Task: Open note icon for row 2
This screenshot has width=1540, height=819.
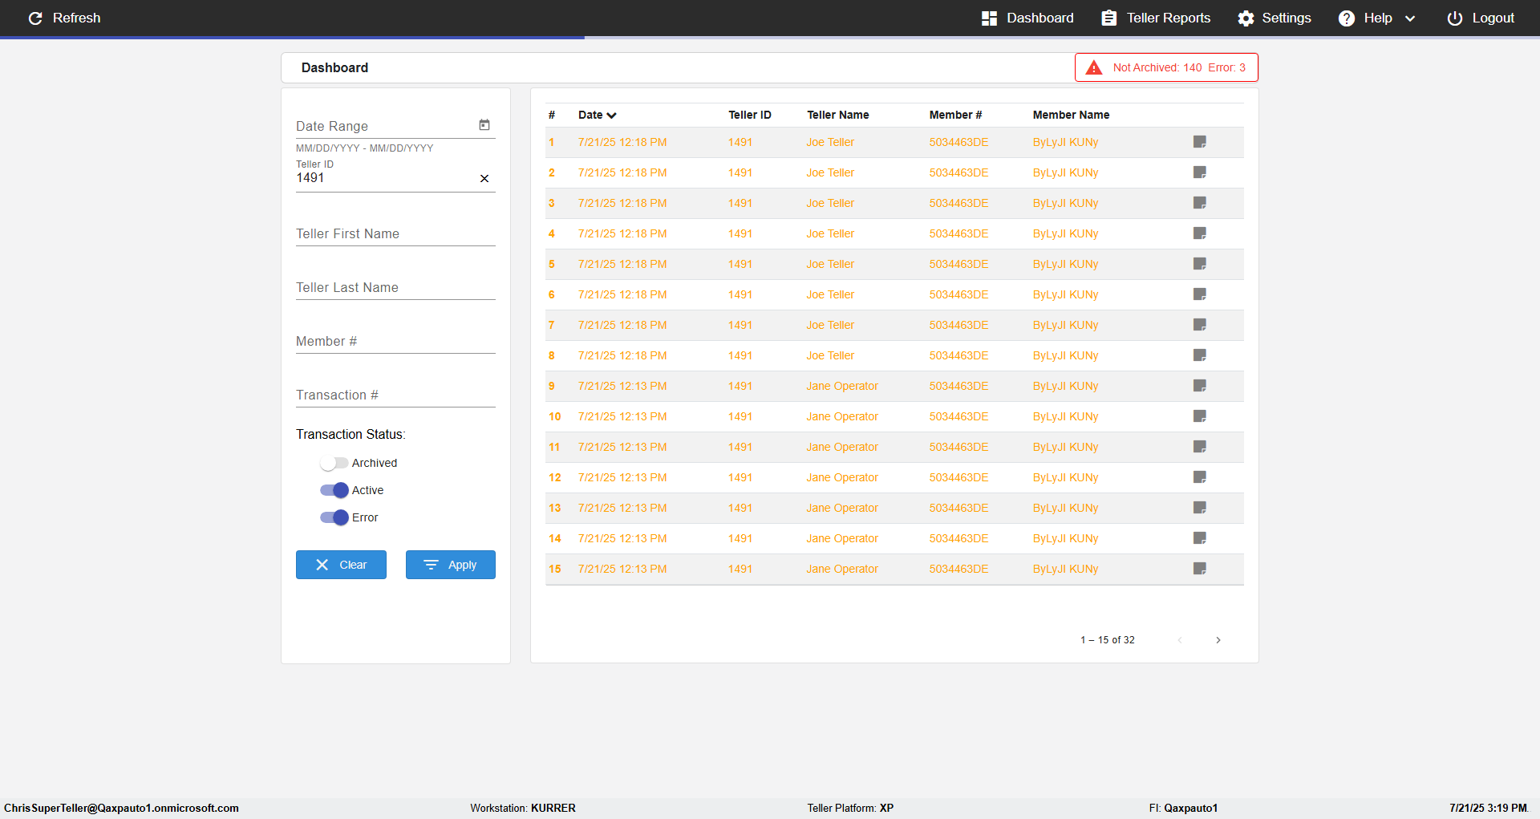Action: pyautogui.click(x=1200, y=172)
